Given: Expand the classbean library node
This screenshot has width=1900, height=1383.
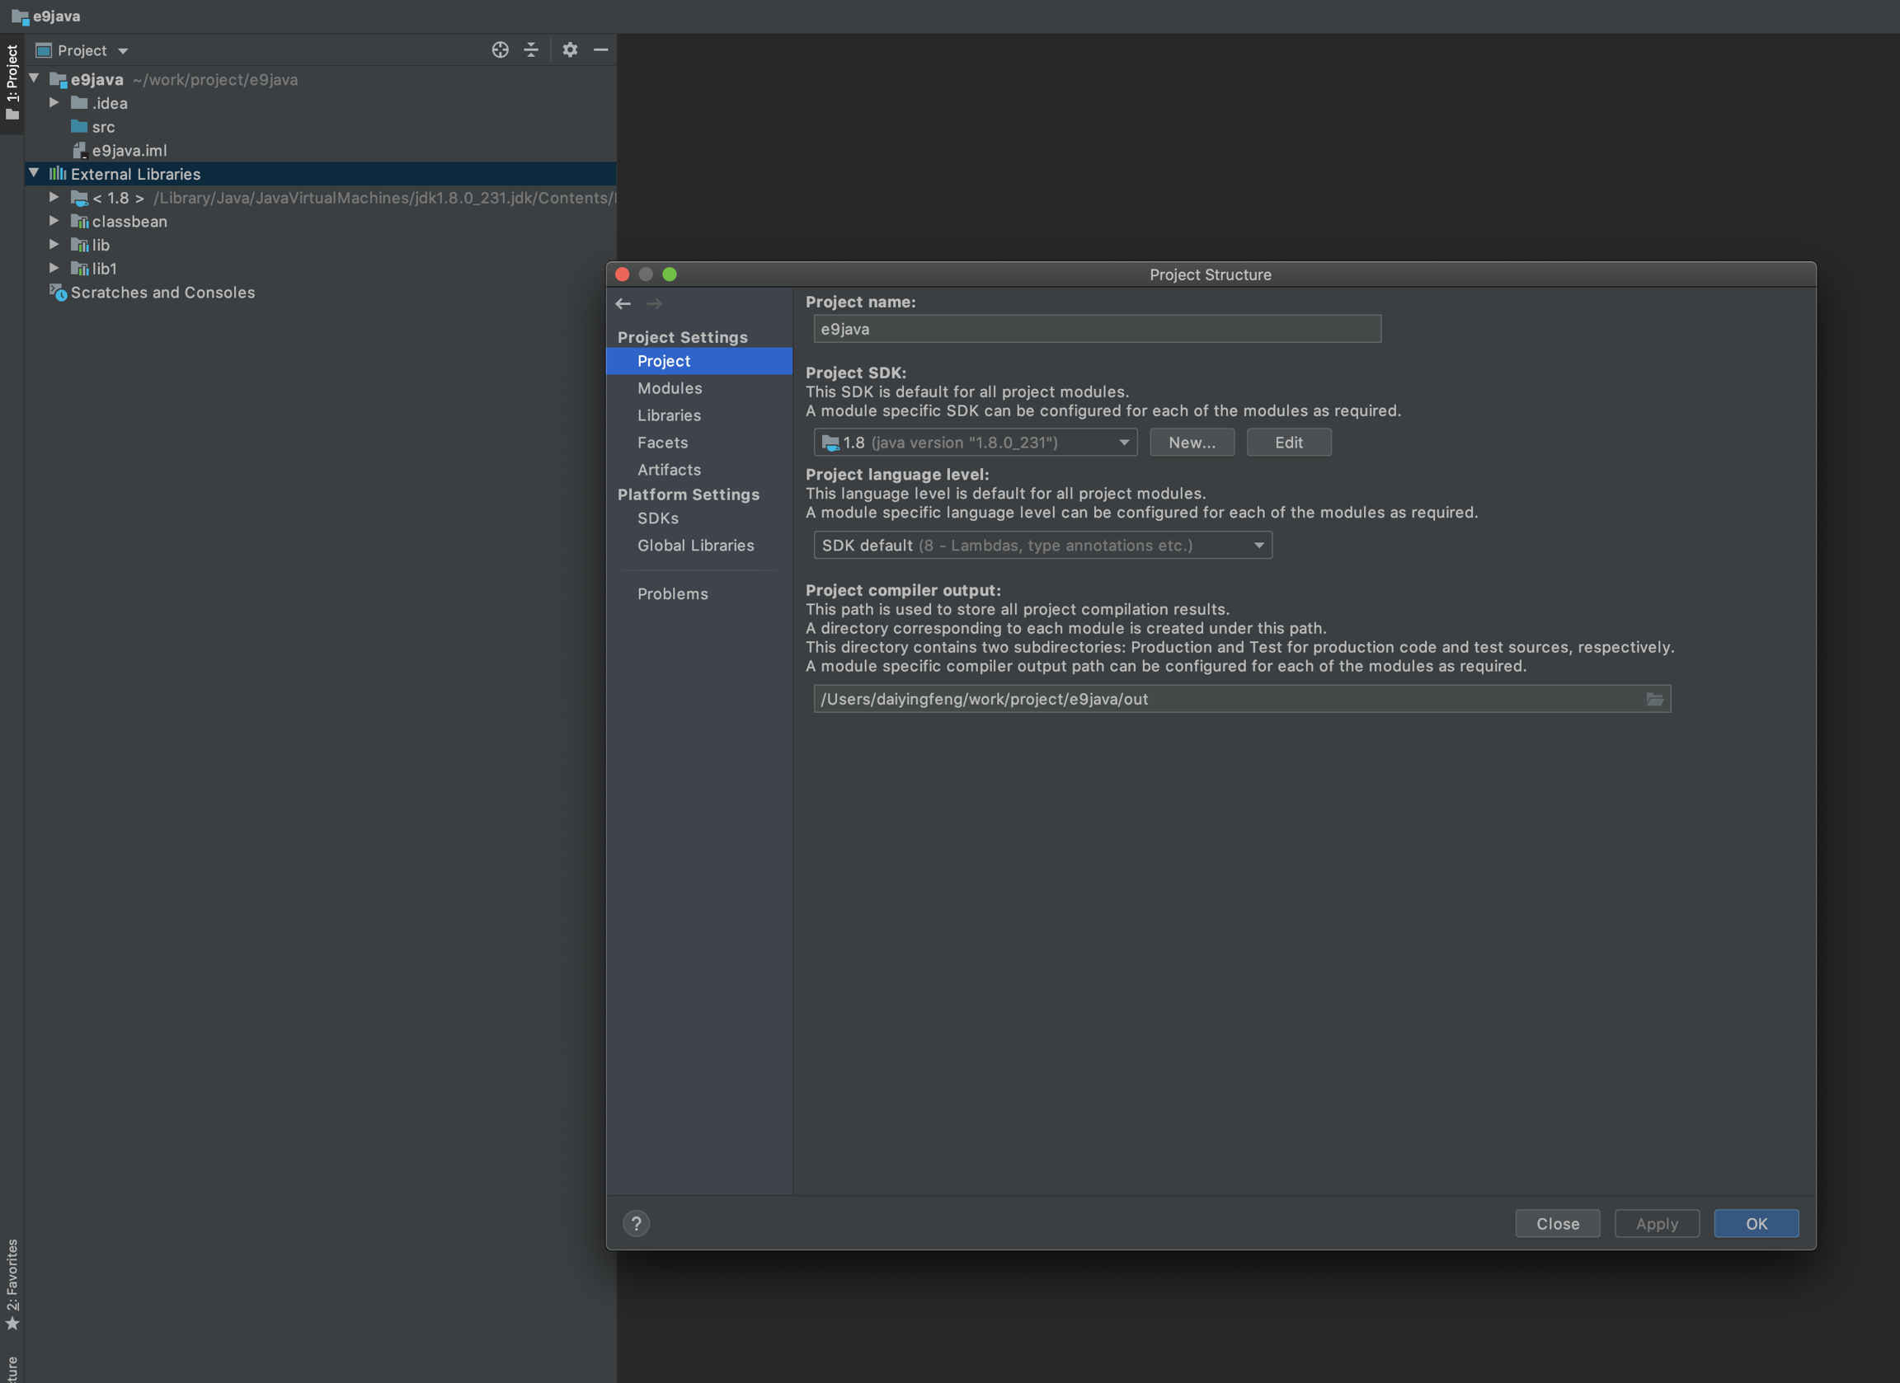Looking at the screenshot, I should click(x=54, y=221).
